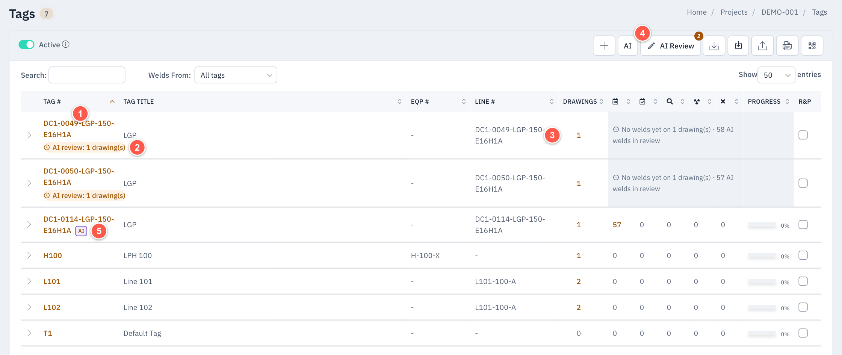Screen dimensions: 842x355
Task: Sort by the radiation column icon
Action: 697,101
